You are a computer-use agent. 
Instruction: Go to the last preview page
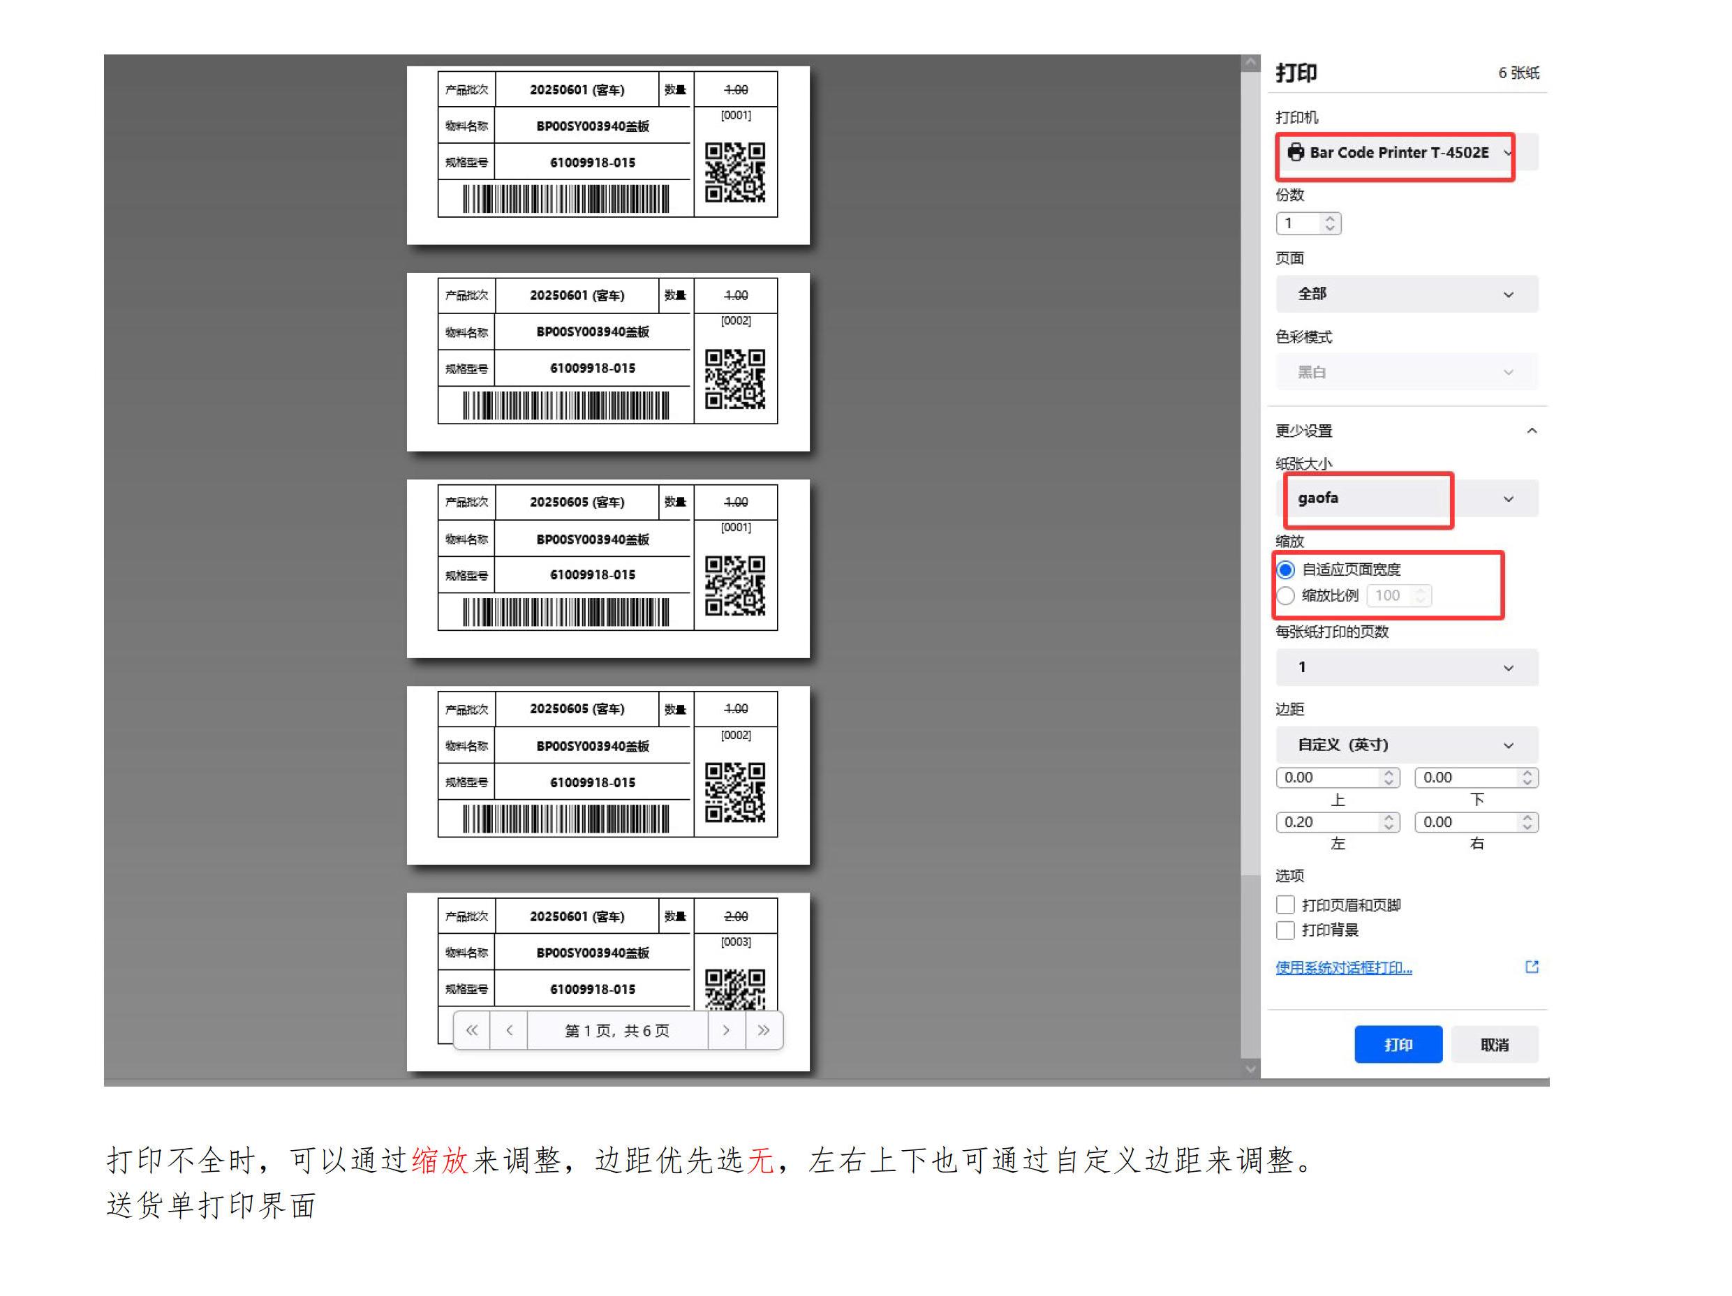click(x=764, y=1030)
